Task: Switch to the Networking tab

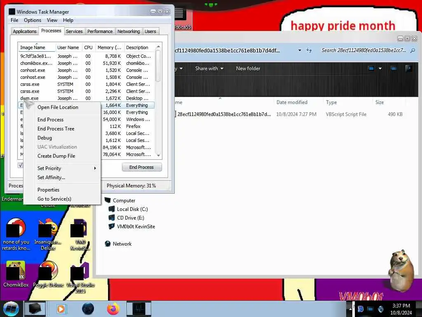Action: tap(129, 31)
